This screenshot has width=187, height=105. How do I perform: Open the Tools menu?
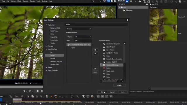(38, 1)
